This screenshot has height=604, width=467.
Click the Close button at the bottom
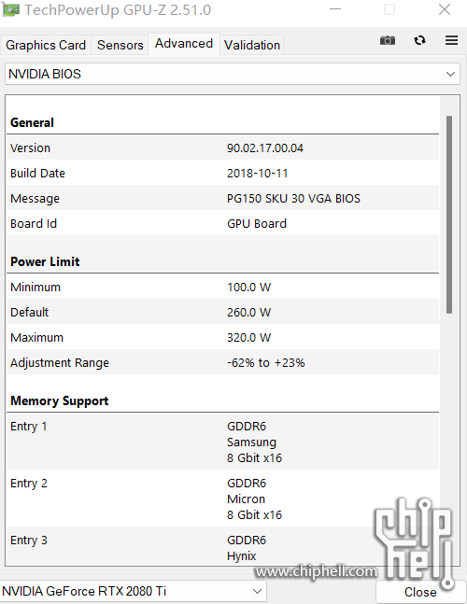click(420, 592)
